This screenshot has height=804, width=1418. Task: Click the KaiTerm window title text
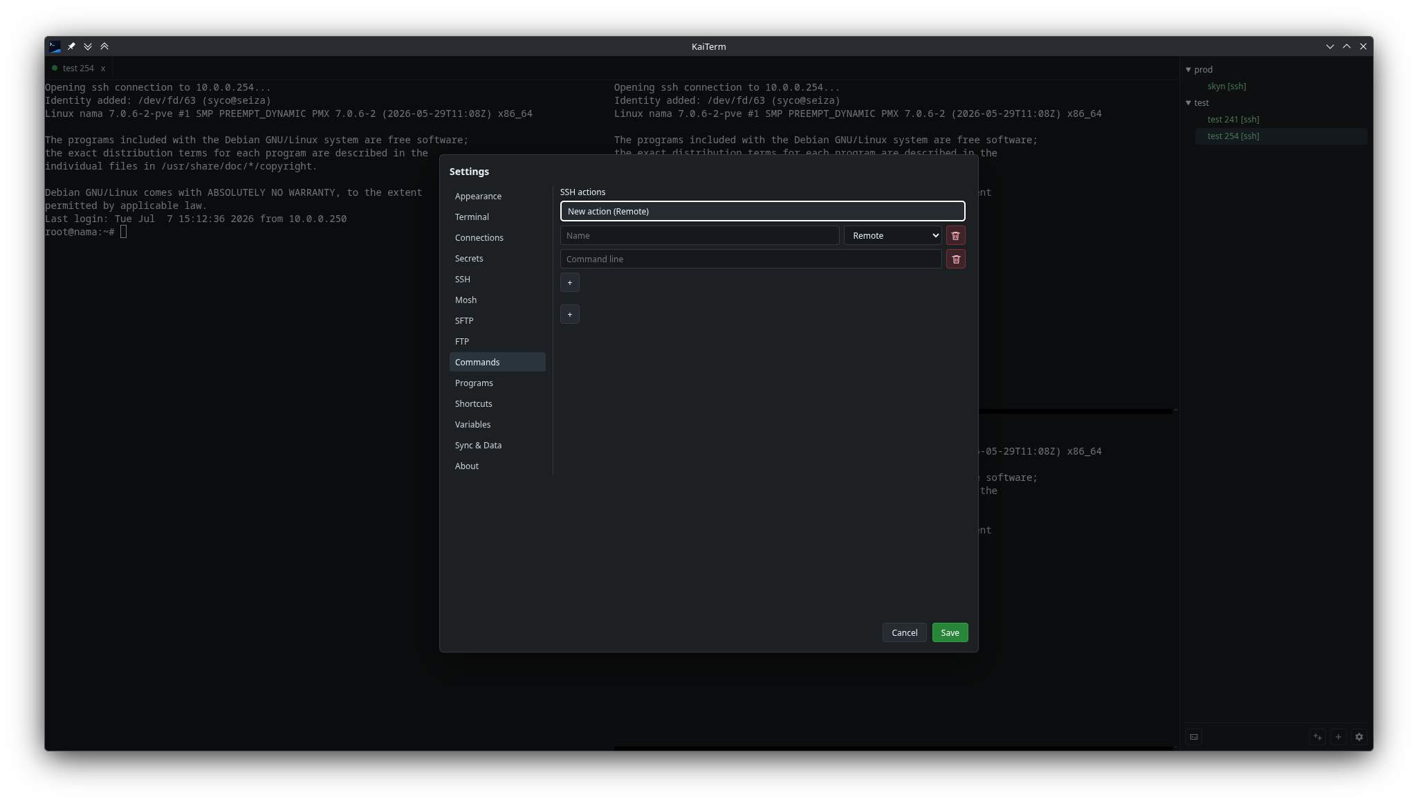point(708,46)
